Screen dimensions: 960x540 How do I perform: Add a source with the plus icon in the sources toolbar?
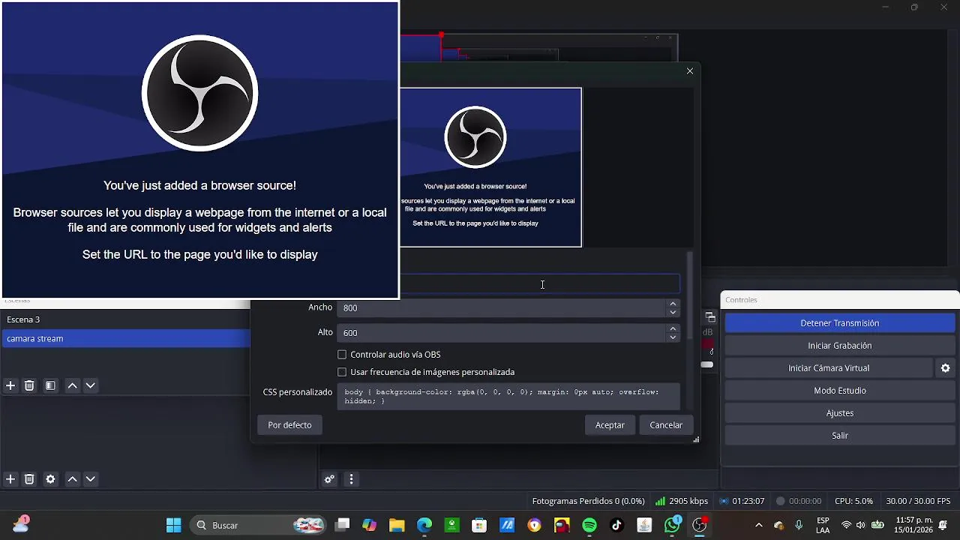(10, 479)
